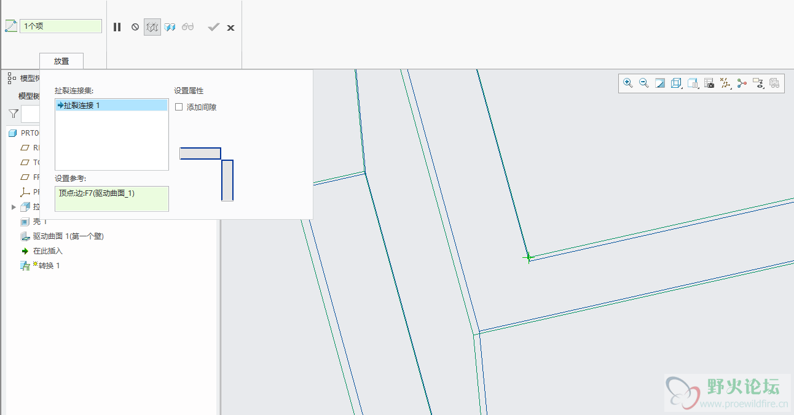Select the T datum plane item
The width and height of the screenshot is (794, 415).
coord(30,163)
